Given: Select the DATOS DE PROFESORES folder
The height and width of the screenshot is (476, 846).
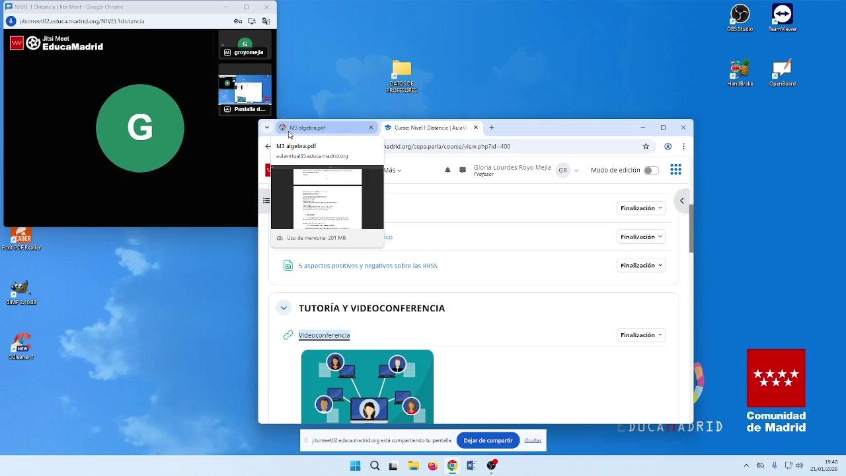Looking at the screenshot, I should (x=402, y=77).
